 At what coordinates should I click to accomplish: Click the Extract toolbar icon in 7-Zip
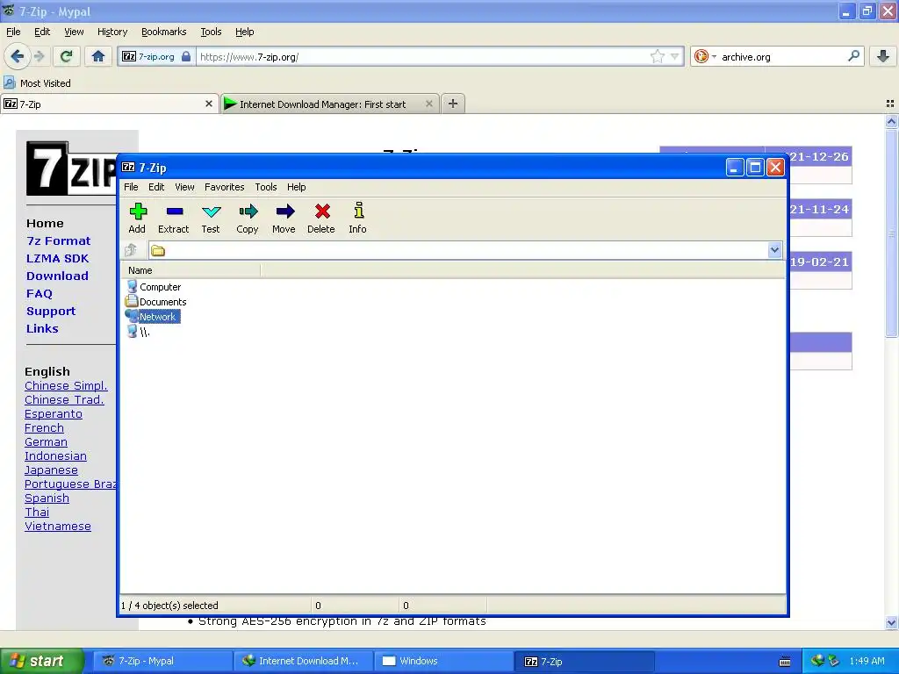click(x=173, y=218)
